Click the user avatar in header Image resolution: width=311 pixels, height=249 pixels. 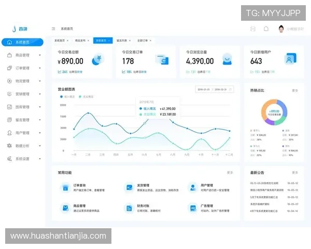tap(281, 29)
